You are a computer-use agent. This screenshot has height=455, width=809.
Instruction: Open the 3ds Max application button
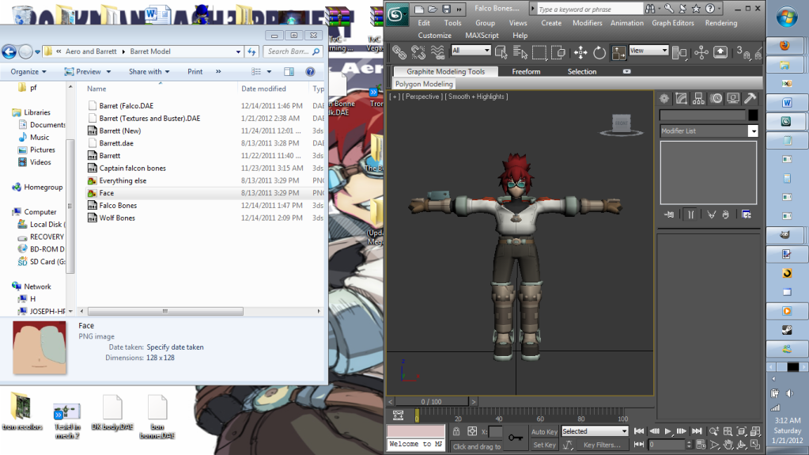[x=396, y=14]
